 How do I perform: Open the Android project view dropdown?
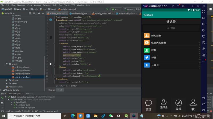click(x=8, y=14)
